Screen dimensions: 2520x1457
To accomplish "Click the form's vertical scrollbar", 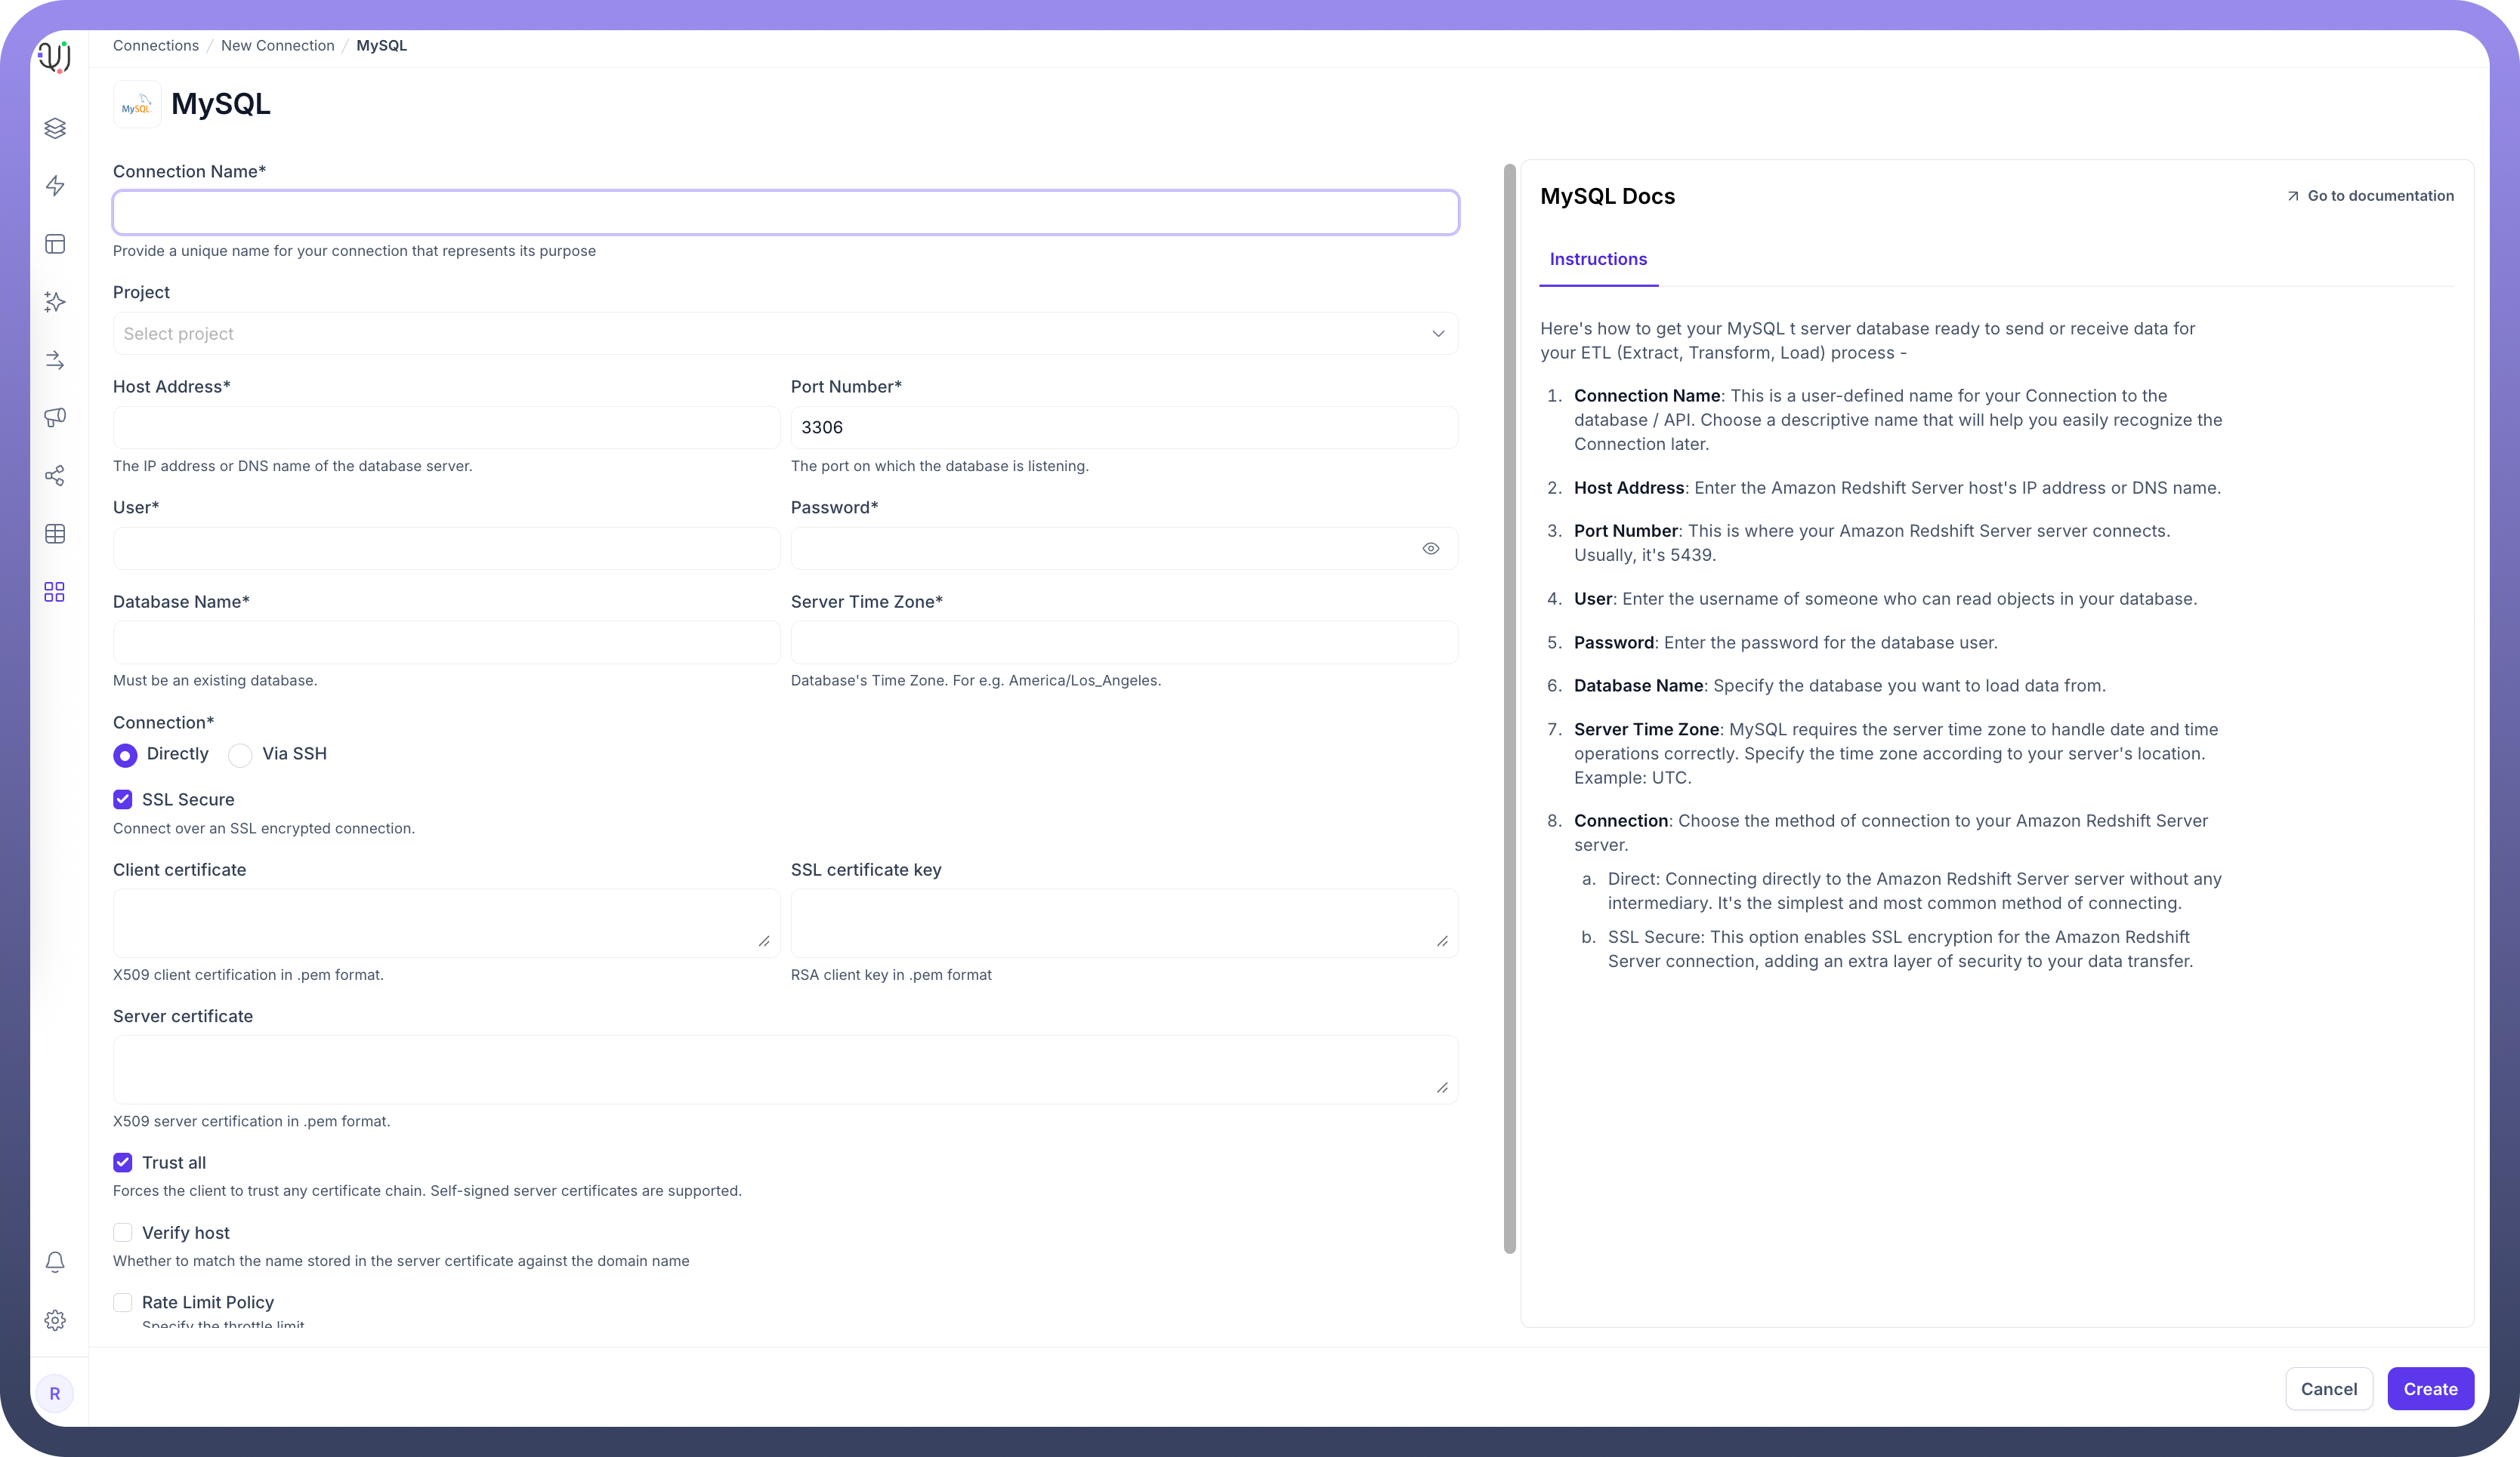I will (x=1510, y=707).
